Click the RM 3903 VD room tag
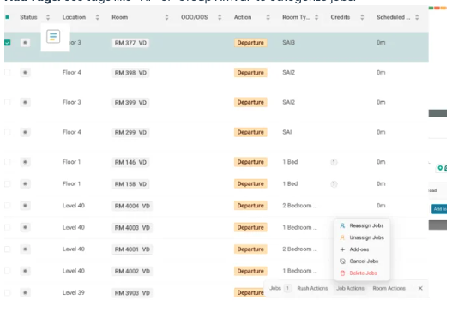Screen dimensions: 452x318 (132, 293)
